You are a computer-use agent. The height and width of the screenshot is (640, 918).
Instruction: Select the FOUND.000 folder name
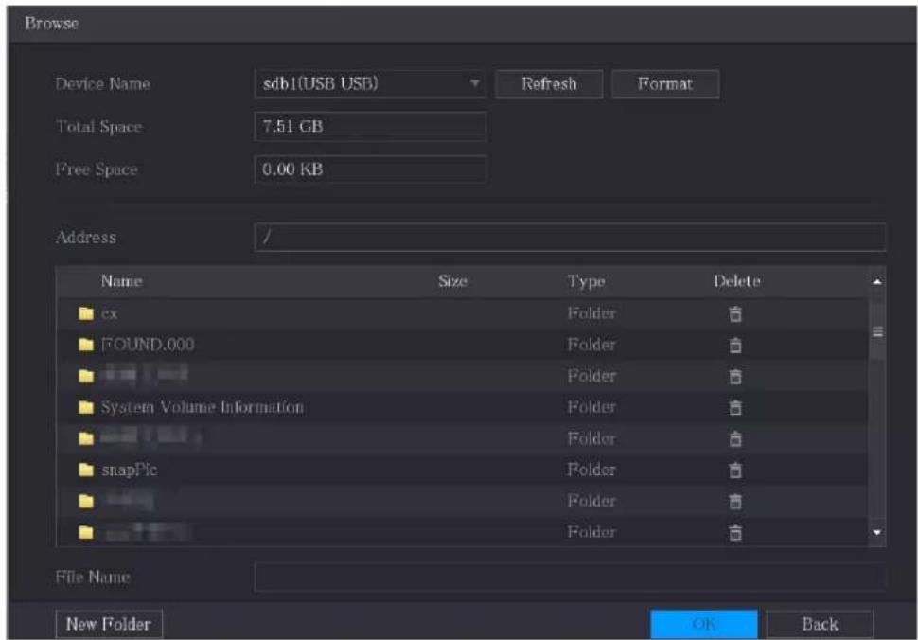pyautogui.click(x=148, y=345)
